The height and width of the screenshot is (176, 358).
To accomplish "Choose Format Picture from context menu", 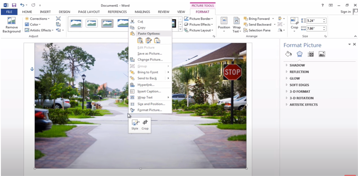I will click(150, 110).
